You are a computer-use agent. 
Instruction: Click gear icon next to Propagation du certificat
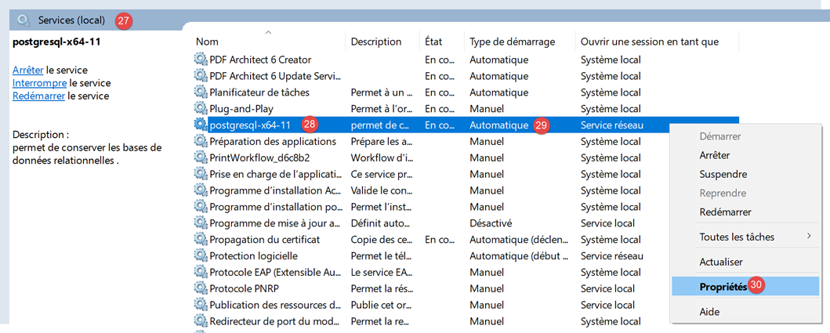point(201,240)
